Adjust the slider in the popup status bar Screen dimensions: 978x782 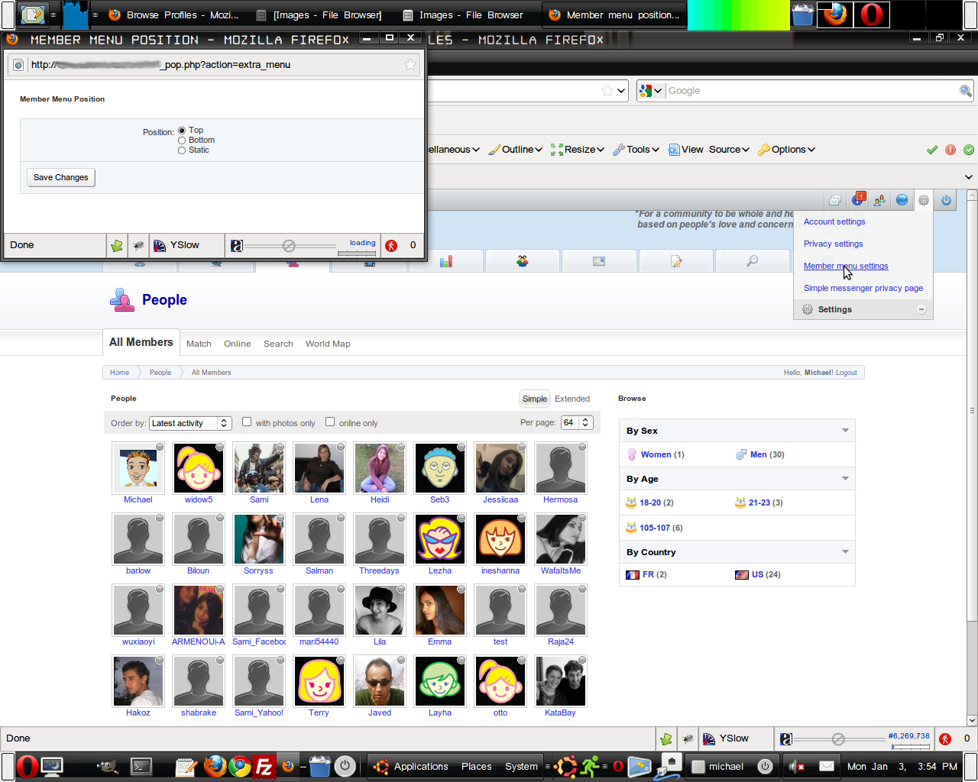pos(289,245)
